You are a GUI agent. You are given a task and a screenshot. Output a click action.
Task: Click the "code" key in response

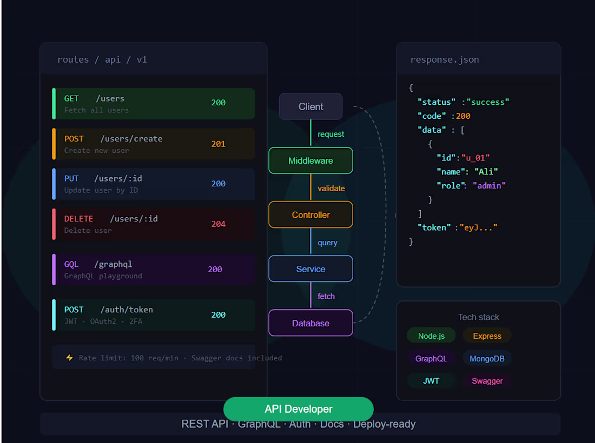coord(432,116)
